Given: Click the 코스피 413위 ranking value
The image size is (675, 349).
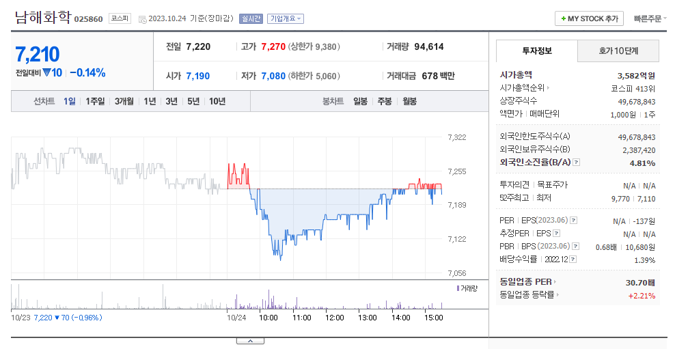Looking at the screenshot, I should (x=633, y=89).
